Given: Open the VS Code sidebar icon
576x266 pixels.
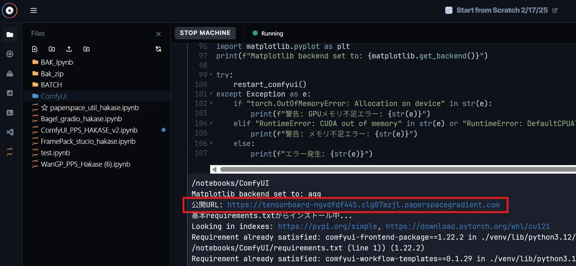Looking at the screenshot, I should [10, 132].
